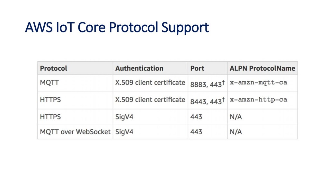Click the slide title AWS IoT Core Protocol Support

tap(117, 28)
